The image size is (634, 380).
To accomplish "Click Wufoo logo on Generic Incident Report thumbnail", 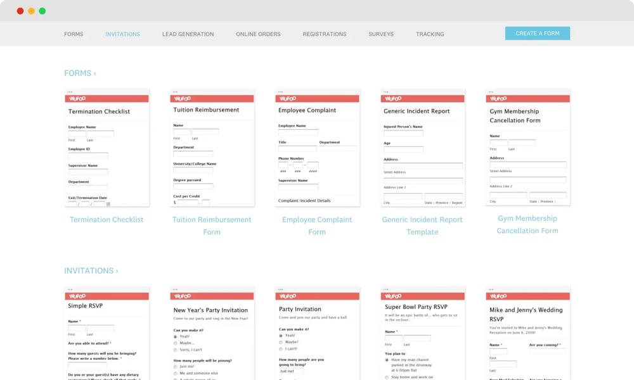I will (x=393, y=99).
